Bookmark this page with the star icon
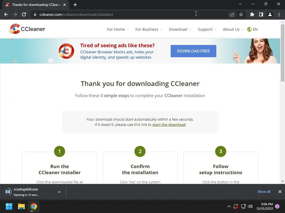This screenshot has width=285, height=213. click(x=241, y=14)
